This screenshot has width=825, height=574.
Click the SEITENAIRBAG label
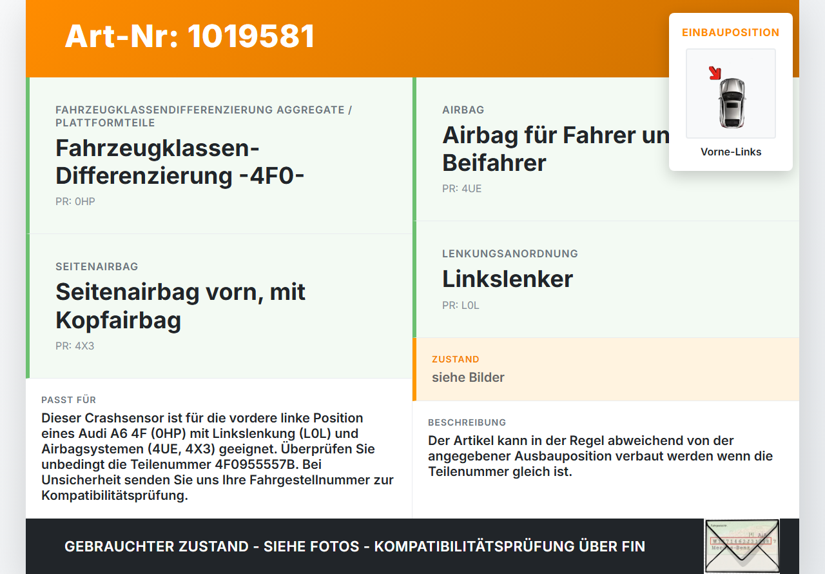pos(97,267)
